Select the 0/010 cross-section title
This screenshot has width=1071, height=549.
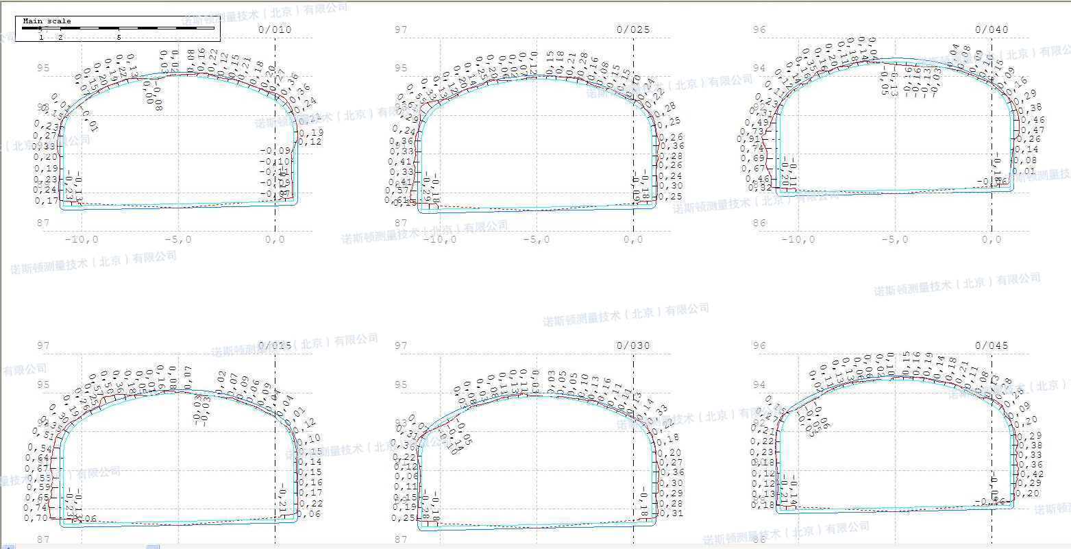tap(275, 29)
